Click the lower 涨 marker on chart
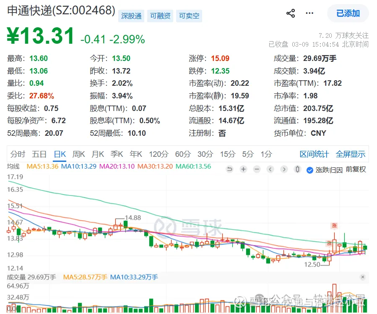This screenshot has width=377, height=314. pyautogui.click(x=329, y=243)
